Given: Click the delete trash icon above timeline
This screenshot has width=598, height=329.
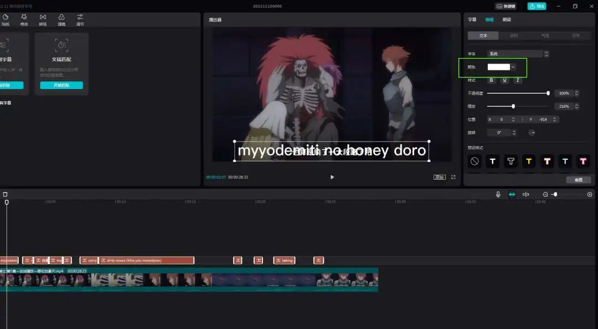Looking at the screenshot, I should [x=6, y=194].
